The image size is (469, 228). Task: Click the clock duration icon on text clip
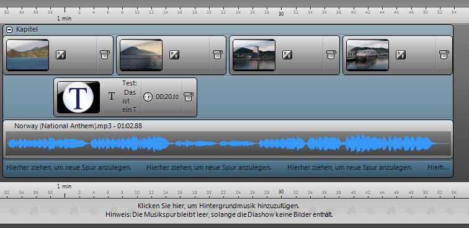click(x=148, y=97)
